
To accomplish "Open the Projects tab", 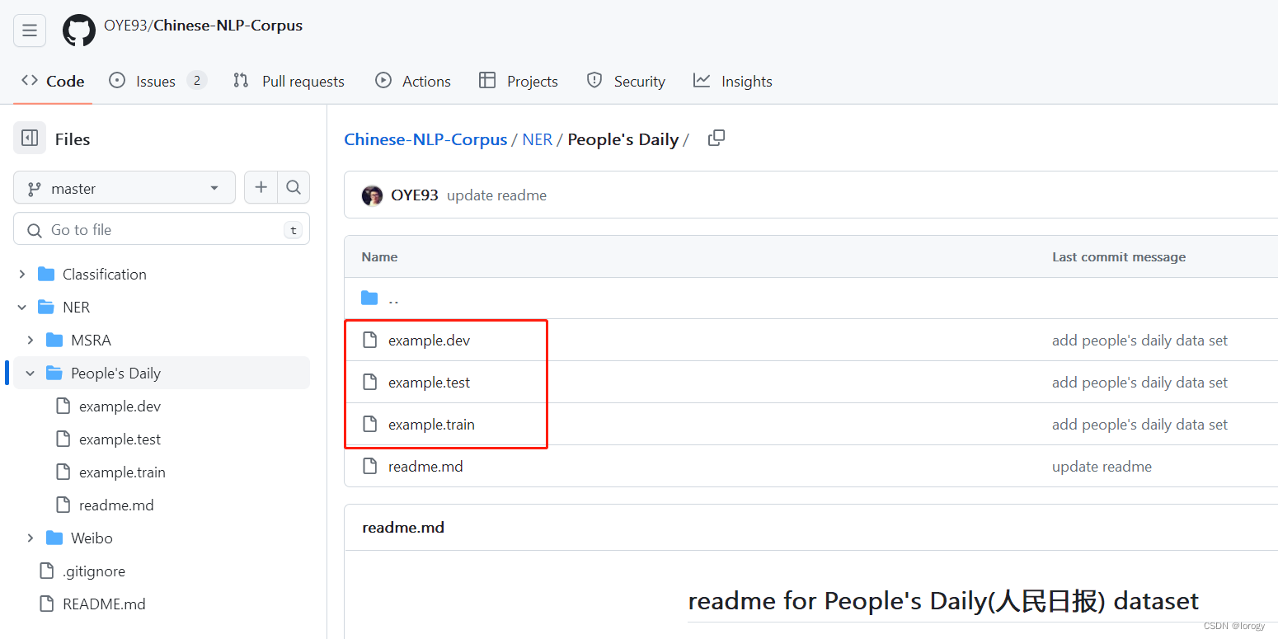I will click(519, 81).
